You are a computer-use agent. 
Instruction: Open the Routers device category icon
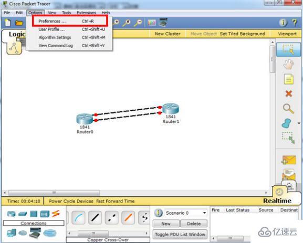pyautogui.click(x=11, y=214)
